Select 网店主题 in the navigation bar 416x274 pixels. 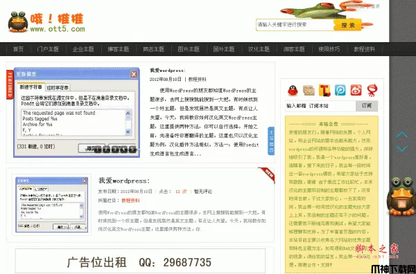coord(154,49)
